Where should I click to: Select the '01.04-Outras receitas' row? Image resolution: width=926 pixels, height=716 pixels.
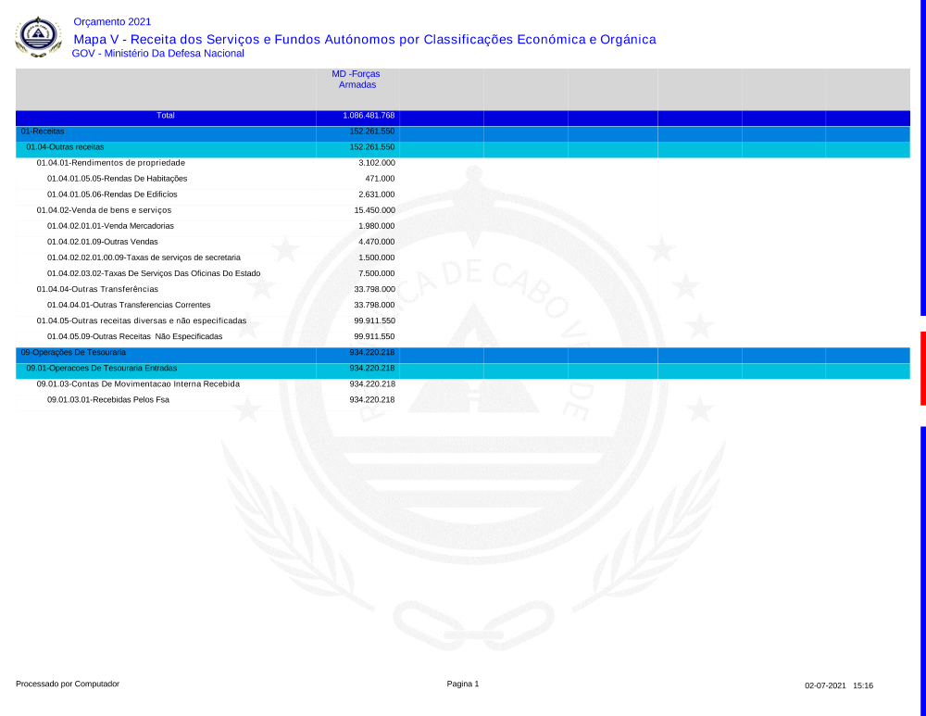(x=65, y=147)
